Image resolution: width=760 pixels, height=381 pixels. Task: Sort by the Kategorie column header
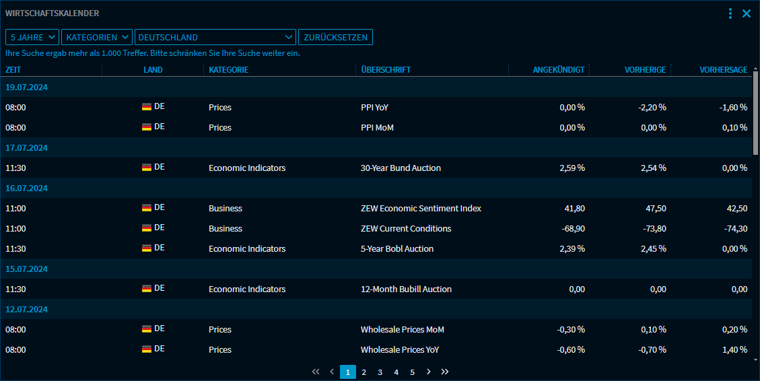pos(228,70)
